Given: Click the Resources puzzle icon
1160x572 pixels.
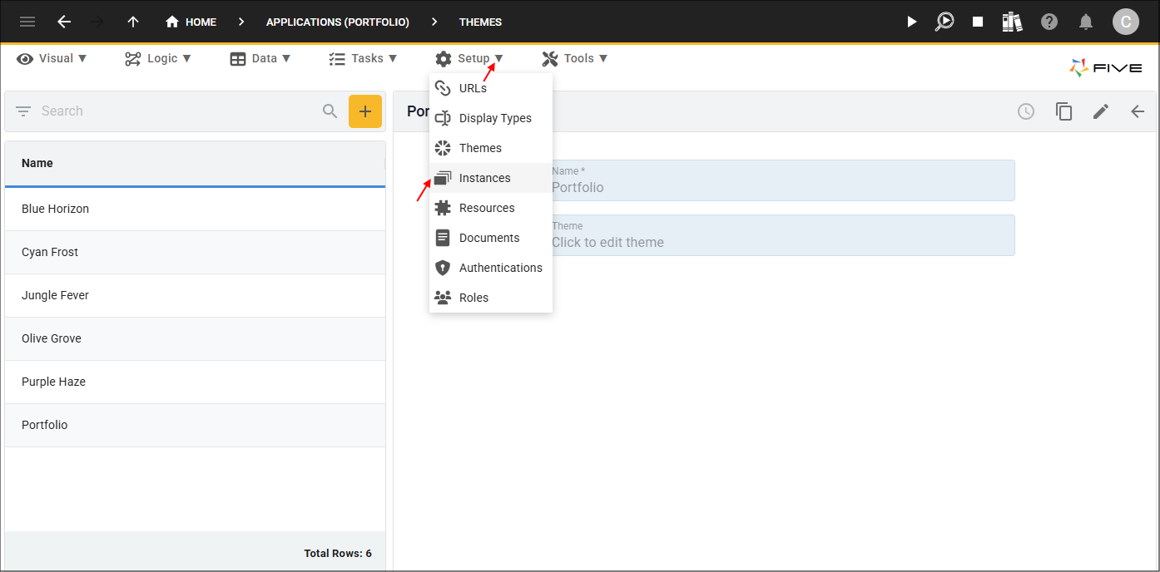Looking at the screenshot, I should 443,208.
